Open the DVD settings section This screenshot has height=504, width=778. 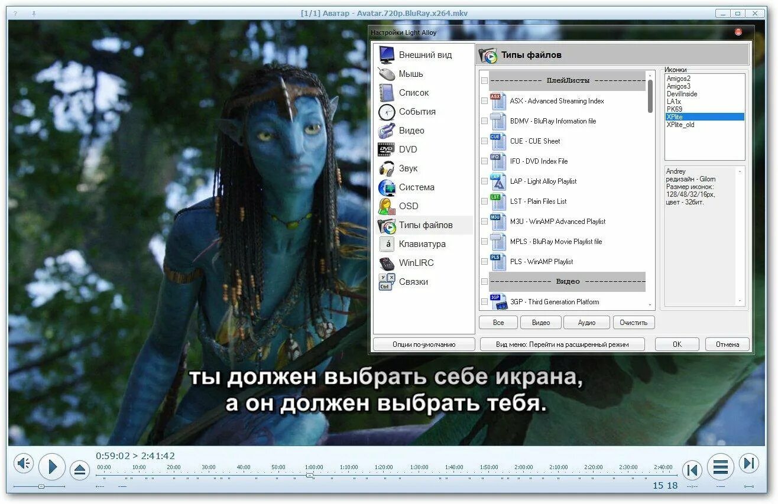423,149
